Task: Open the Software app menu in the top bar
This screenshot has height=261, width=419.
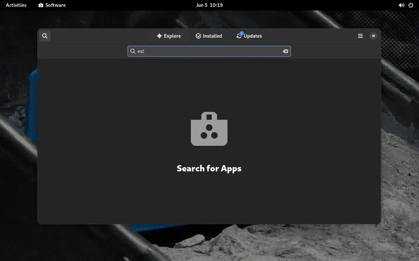Action: 52,5
